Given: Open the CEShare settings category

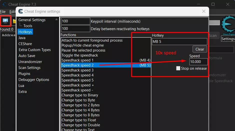Looking at the screenshot, I should tap(25, 44).
